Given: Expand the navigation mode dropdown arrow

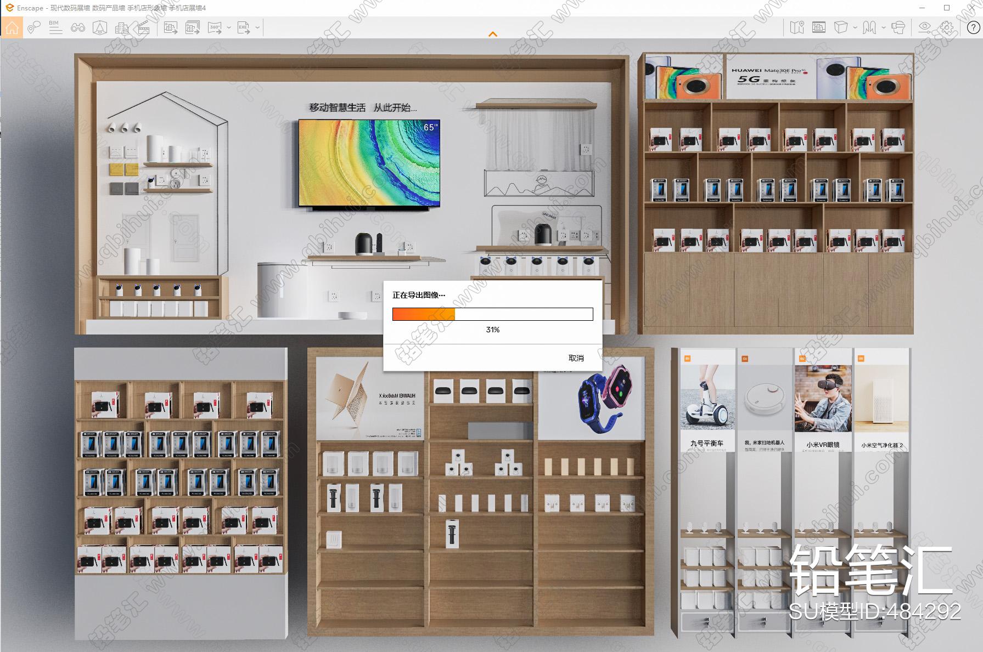Looking at the screenshot, I should (x=883, y=27).
